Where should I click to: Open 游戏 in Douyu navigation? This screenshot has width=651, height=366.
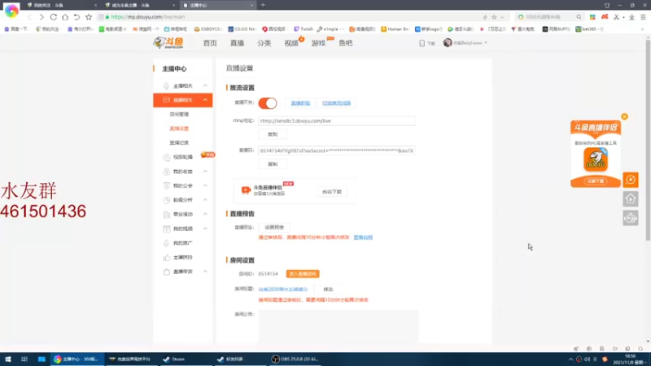coord(318,43)
